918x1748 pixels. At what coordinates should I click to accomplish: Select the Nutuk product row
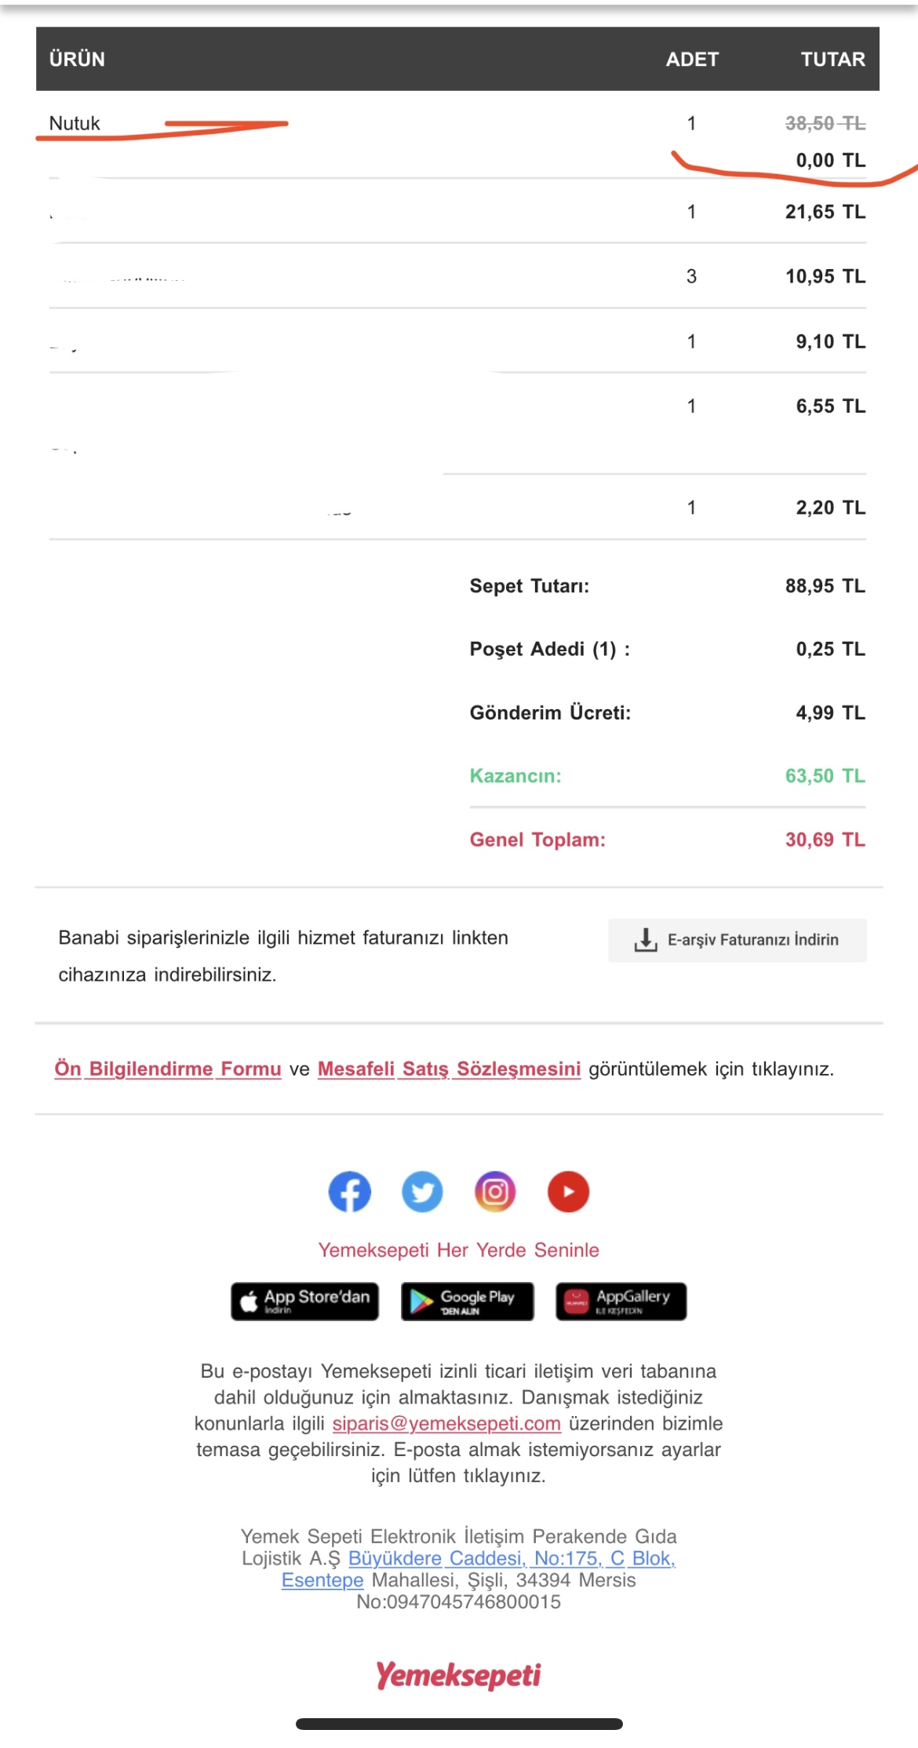click(457, 134)
